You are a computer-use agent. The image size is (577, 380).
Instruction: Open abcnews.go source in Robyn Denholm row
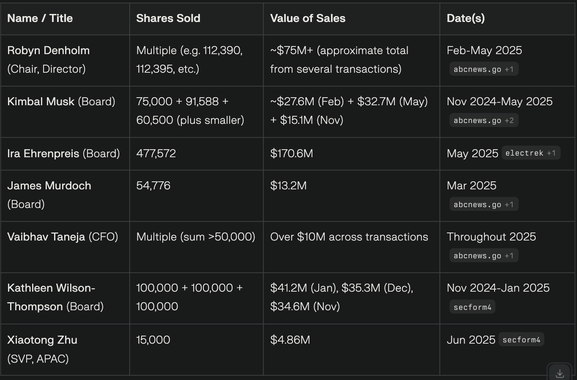click(x=484, y=69)
